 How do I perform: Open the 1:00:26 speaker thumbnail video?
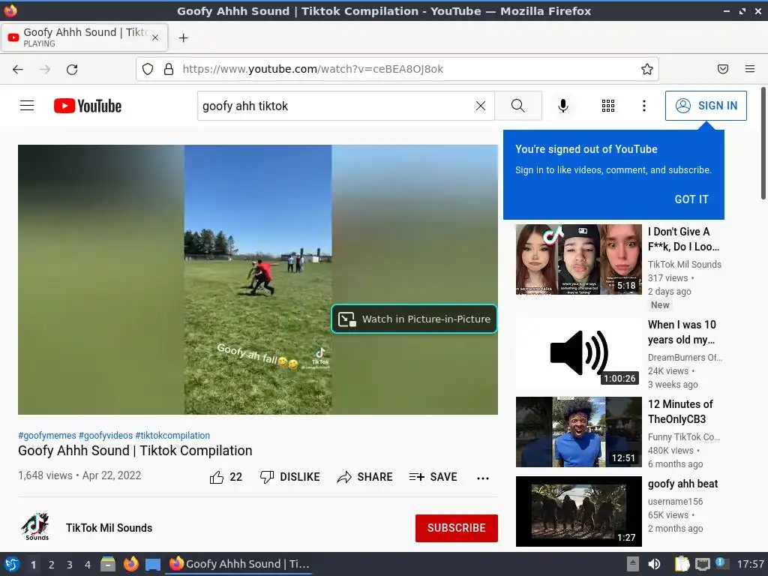(578, 353)
